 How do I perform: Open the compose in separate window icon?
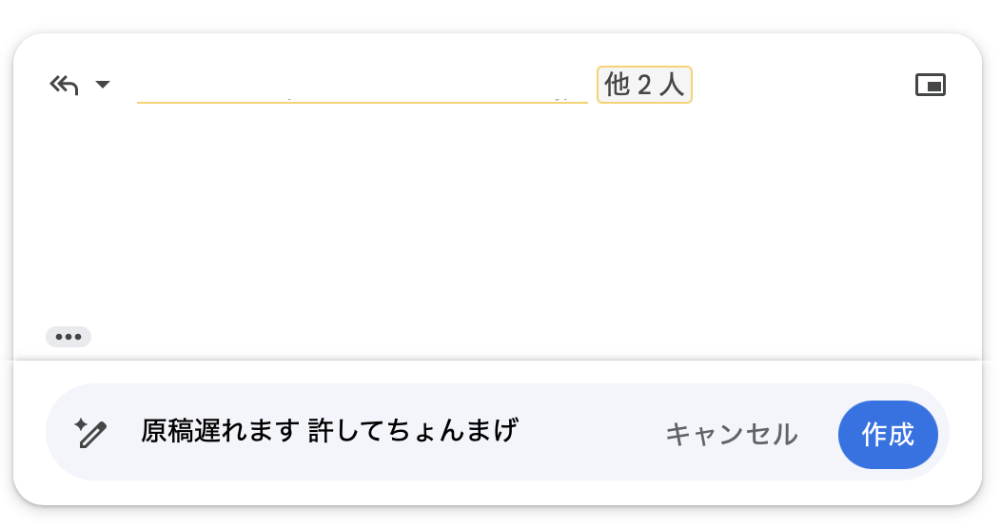pos(930,86)
